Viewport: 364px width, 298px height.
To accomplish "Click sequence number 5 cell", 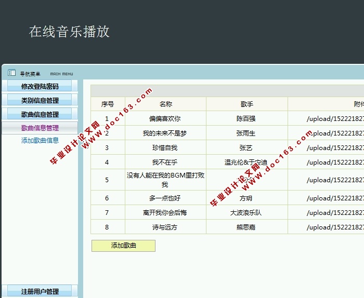I will pyautogui.click(x=107, y=180).
